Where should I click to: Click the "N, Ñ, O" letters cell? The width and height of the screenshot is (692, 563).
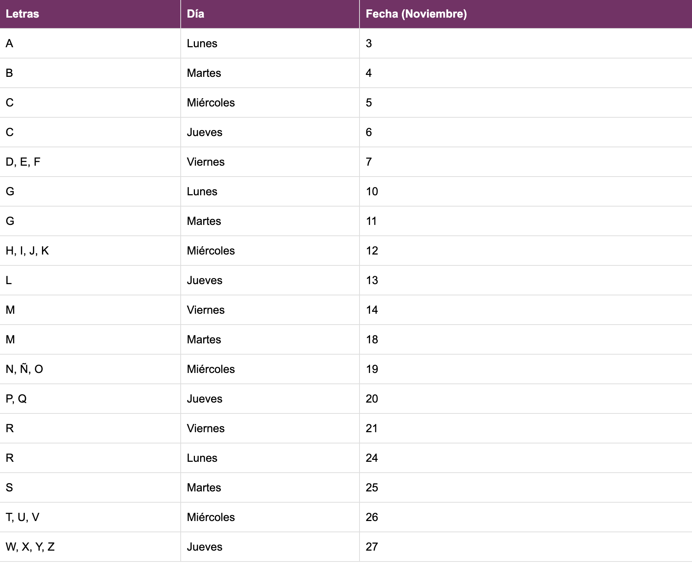click(x=24, y=369)
